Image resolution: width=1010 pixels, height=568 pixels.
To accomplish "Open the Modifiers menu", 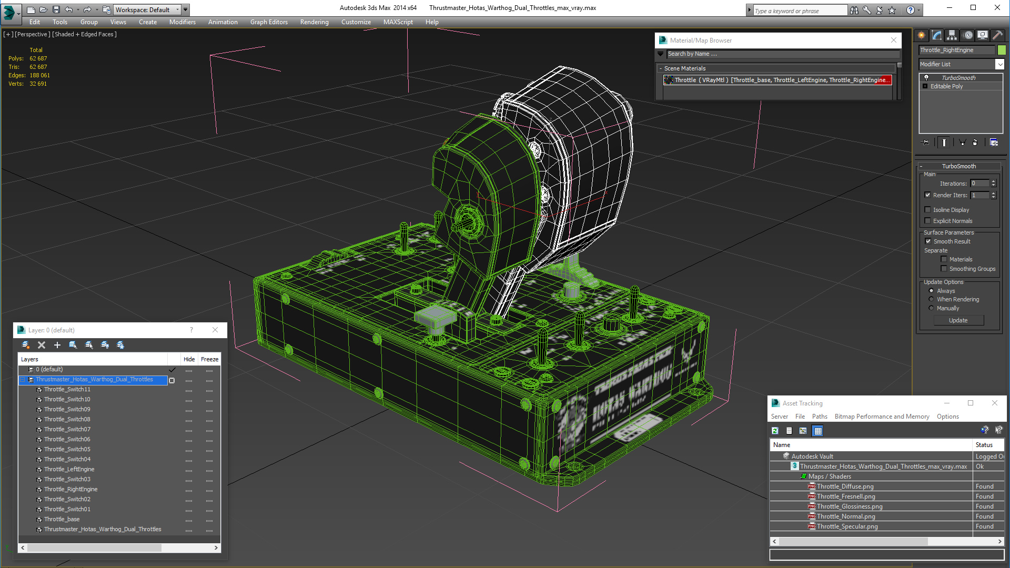I will (183, 22).
